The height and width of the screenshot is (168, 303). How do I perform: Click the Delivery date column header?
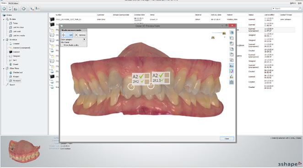(x=216, y=15)
